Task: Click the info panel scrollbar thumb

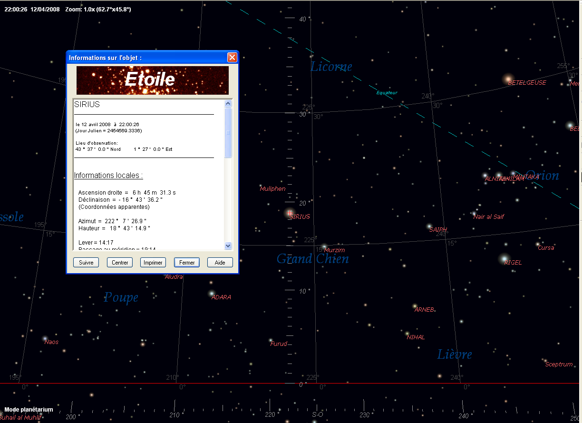Action: [228, 132]
